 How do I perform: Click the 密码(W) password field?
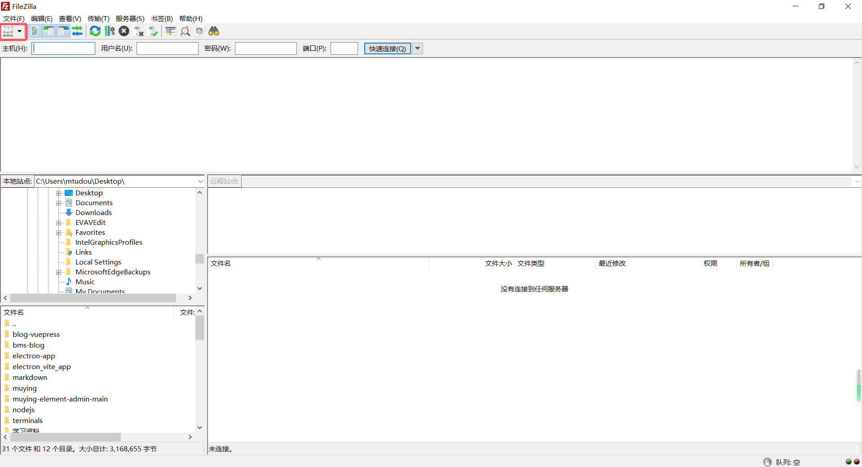tap(266, 48)
